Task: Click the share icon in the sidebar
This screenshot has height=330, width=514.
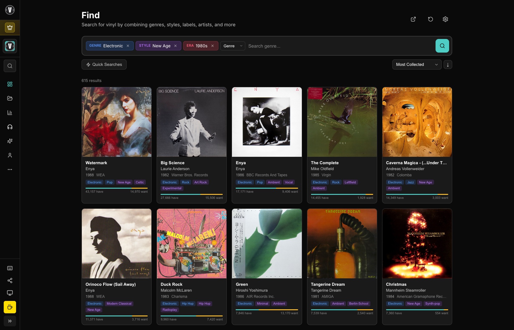Action: [x=10, y=281]
